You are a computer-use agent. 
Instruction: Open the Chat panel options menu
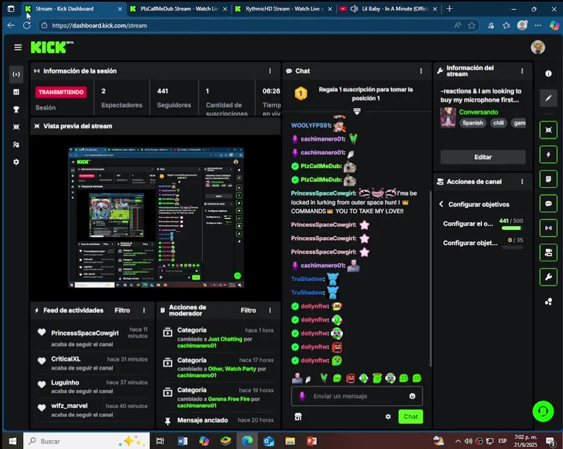(421, 71)
